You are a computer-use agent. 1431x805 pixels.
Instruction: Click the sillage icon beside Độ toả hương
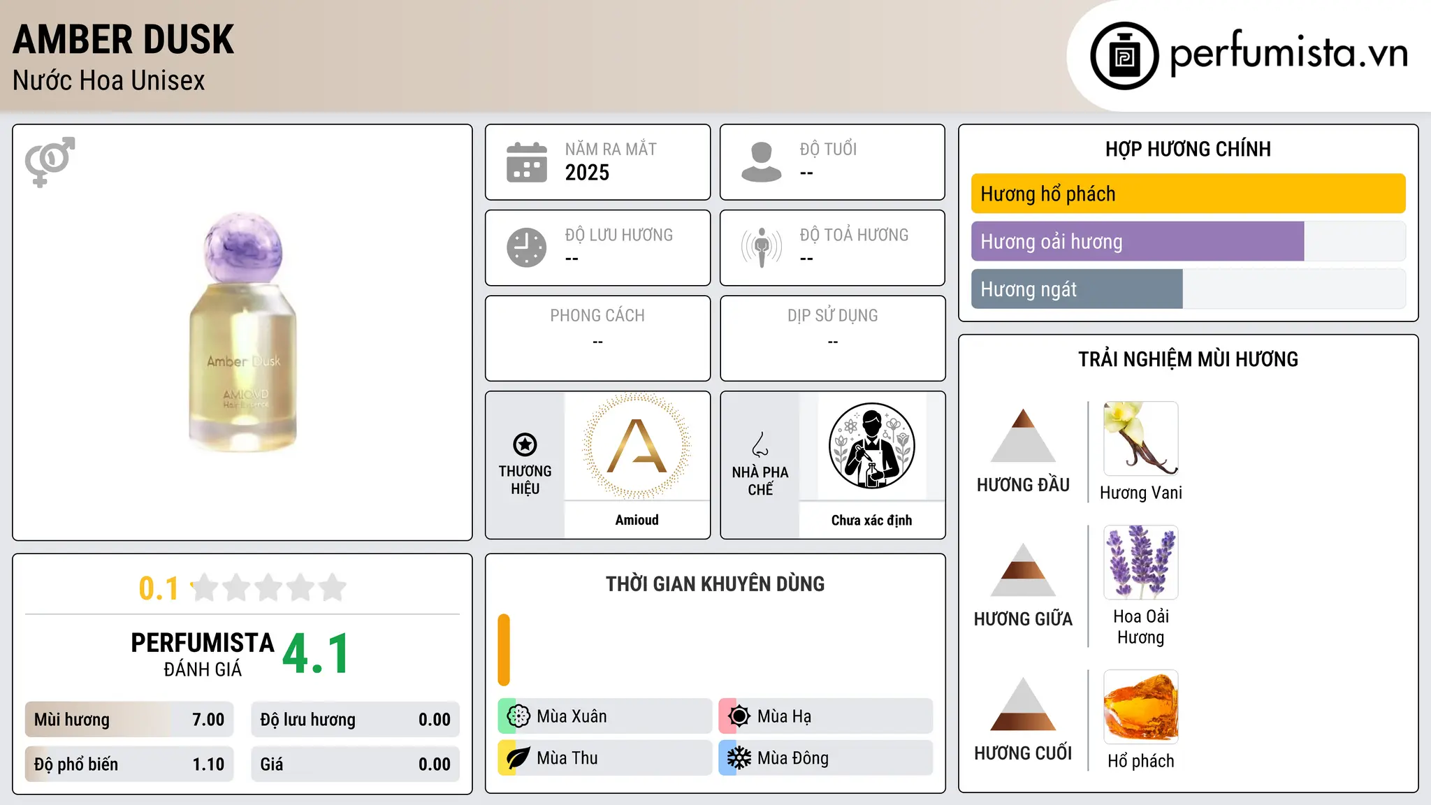pos(761,247)
